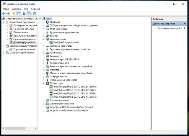189x136 pixels.
Task: Click the left pane horizontal scrollbar right arrow
Action: [x=35, y=128]
